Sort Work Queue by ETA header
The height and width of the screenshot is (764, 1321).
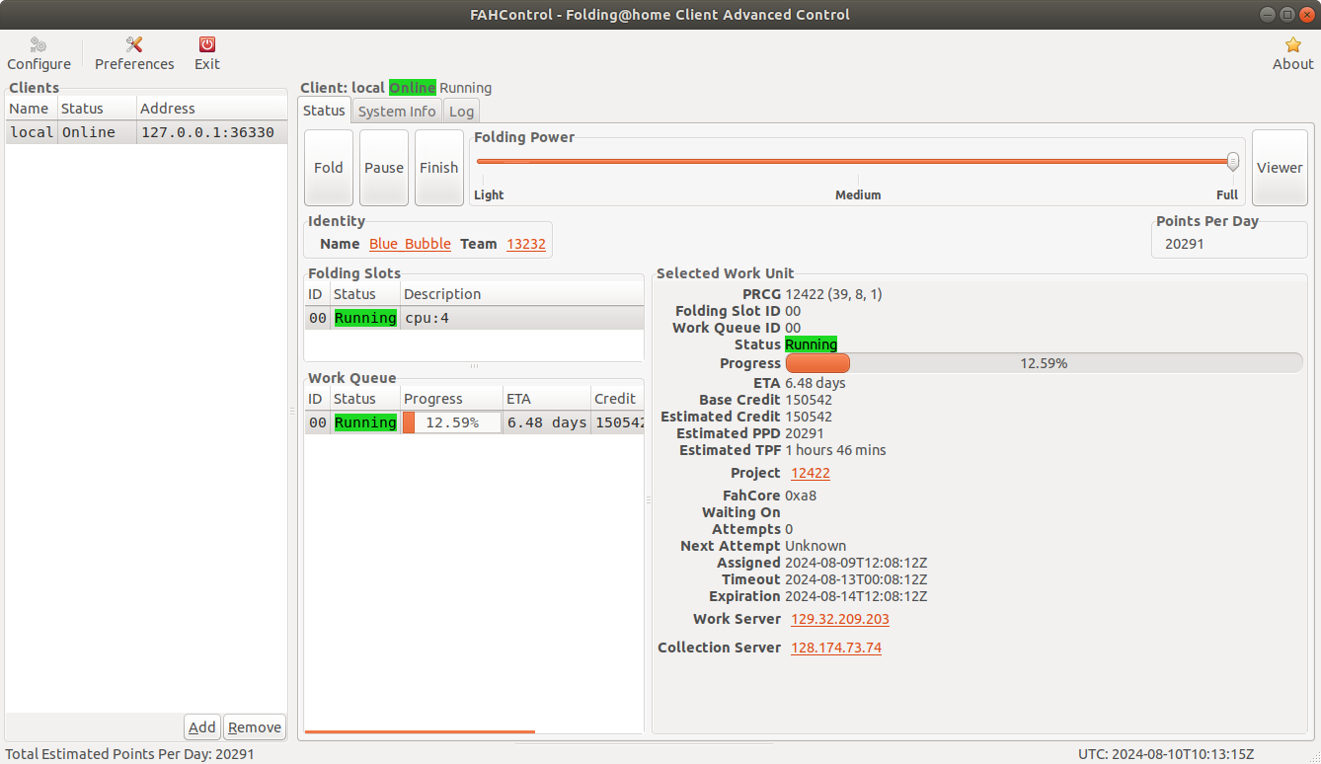coord(546,399)
